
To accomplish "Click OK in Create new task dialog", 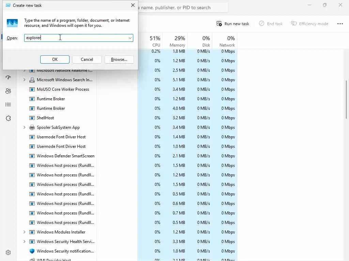I will (x=55, y=59).
